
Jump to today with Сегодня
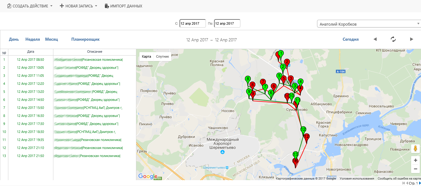pos(351,39)
